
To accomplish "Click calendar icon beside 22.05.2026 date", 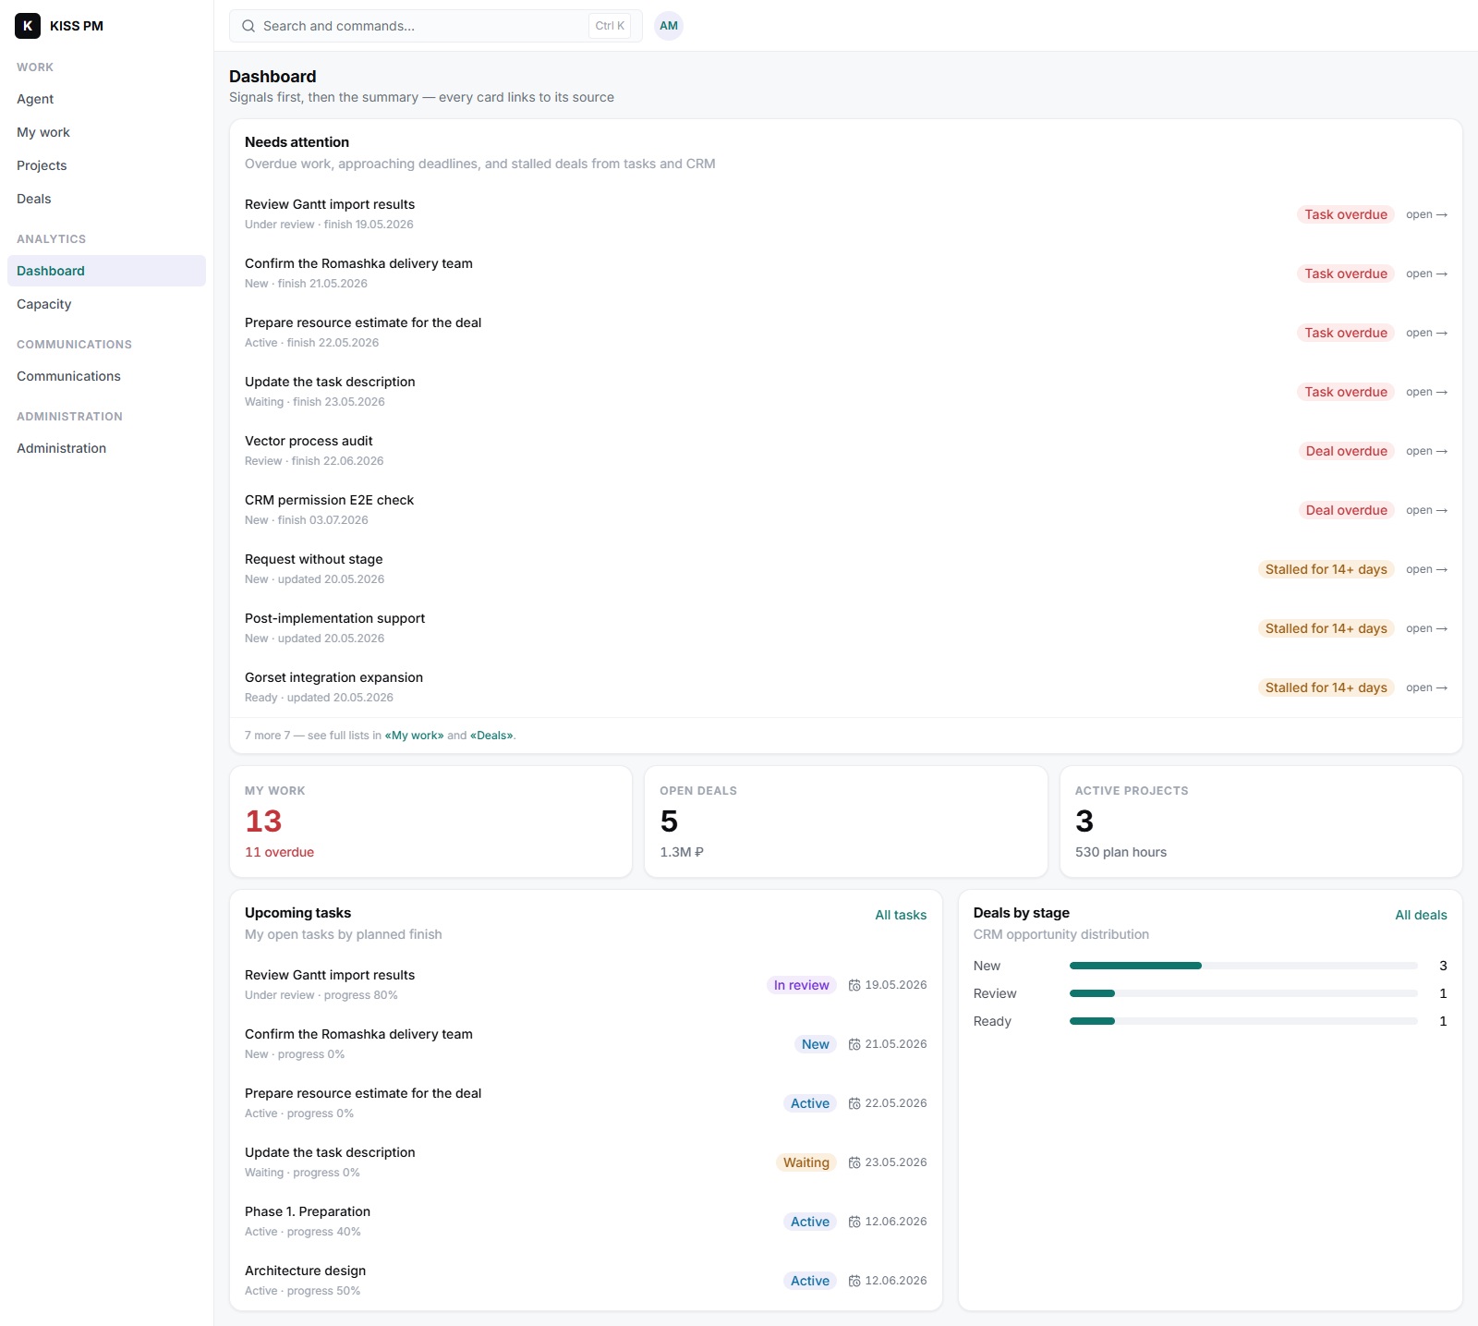I will point(854,1103).
